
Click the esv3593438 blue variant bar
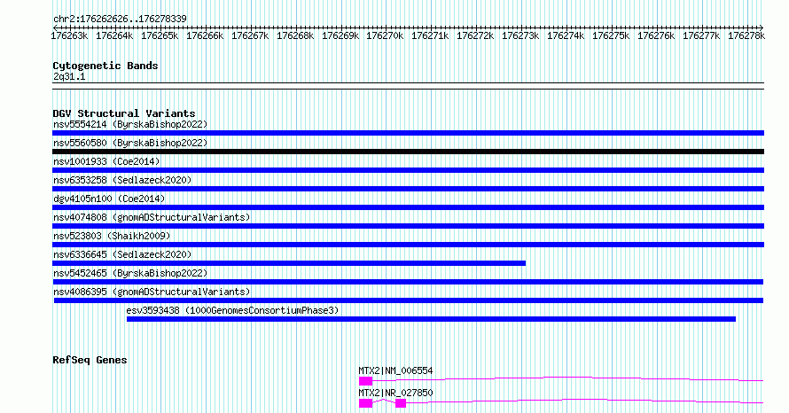[431, 319]
